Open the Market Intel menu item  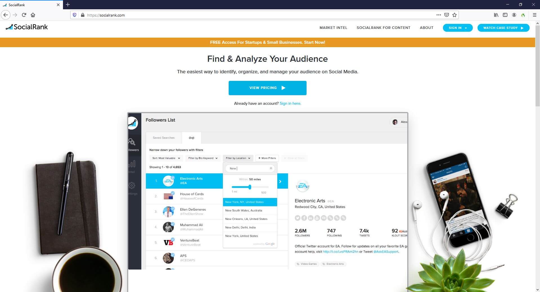pyautogui.click(x=333, y=28)
